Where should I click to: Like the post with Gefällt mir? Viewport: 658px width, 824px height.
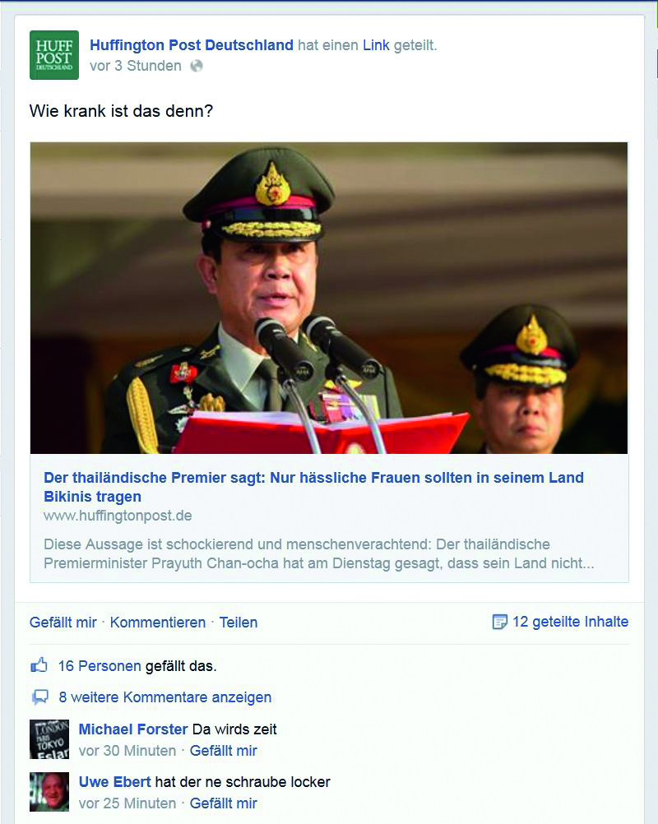(x=63, y=623)
